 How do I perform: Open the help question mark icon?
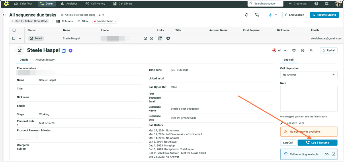pyautogui.click(x=316, y=4)
